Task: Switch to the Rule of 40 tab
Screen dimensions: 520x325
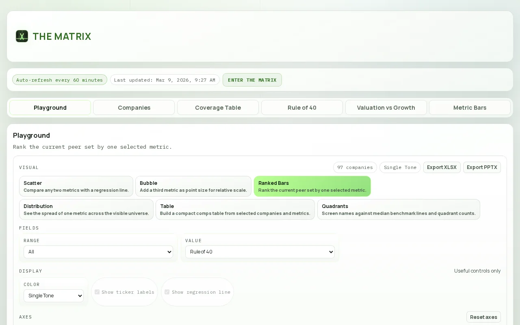Action: (x=302, y=108)
